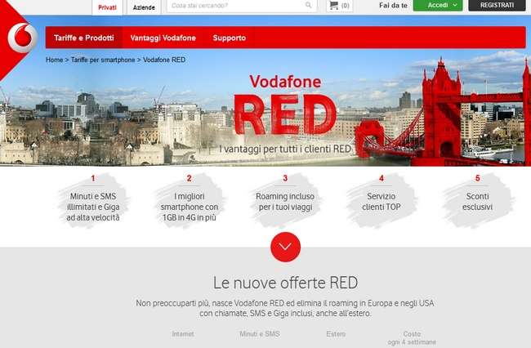Click the Vodafone RED breadcrumb
This screenshot has width=531, height=348.
pos(164,60)
